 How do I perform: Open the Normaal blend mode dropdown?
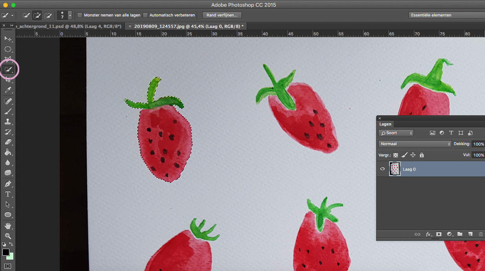(x=415, y=144)
